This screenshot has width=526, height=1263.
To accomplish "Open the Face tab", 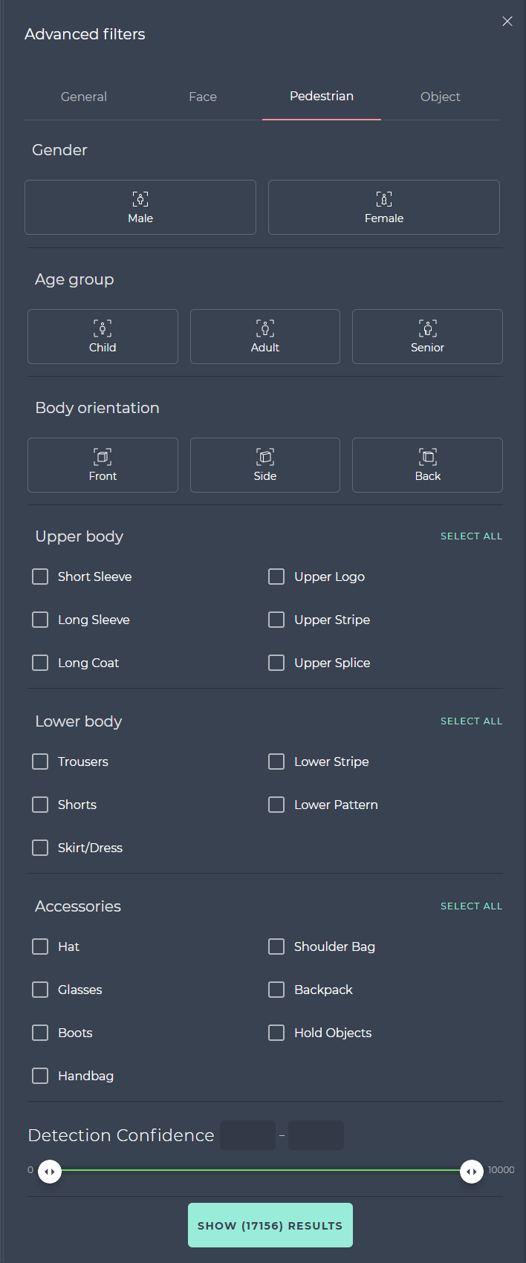I will coord(203,97).
